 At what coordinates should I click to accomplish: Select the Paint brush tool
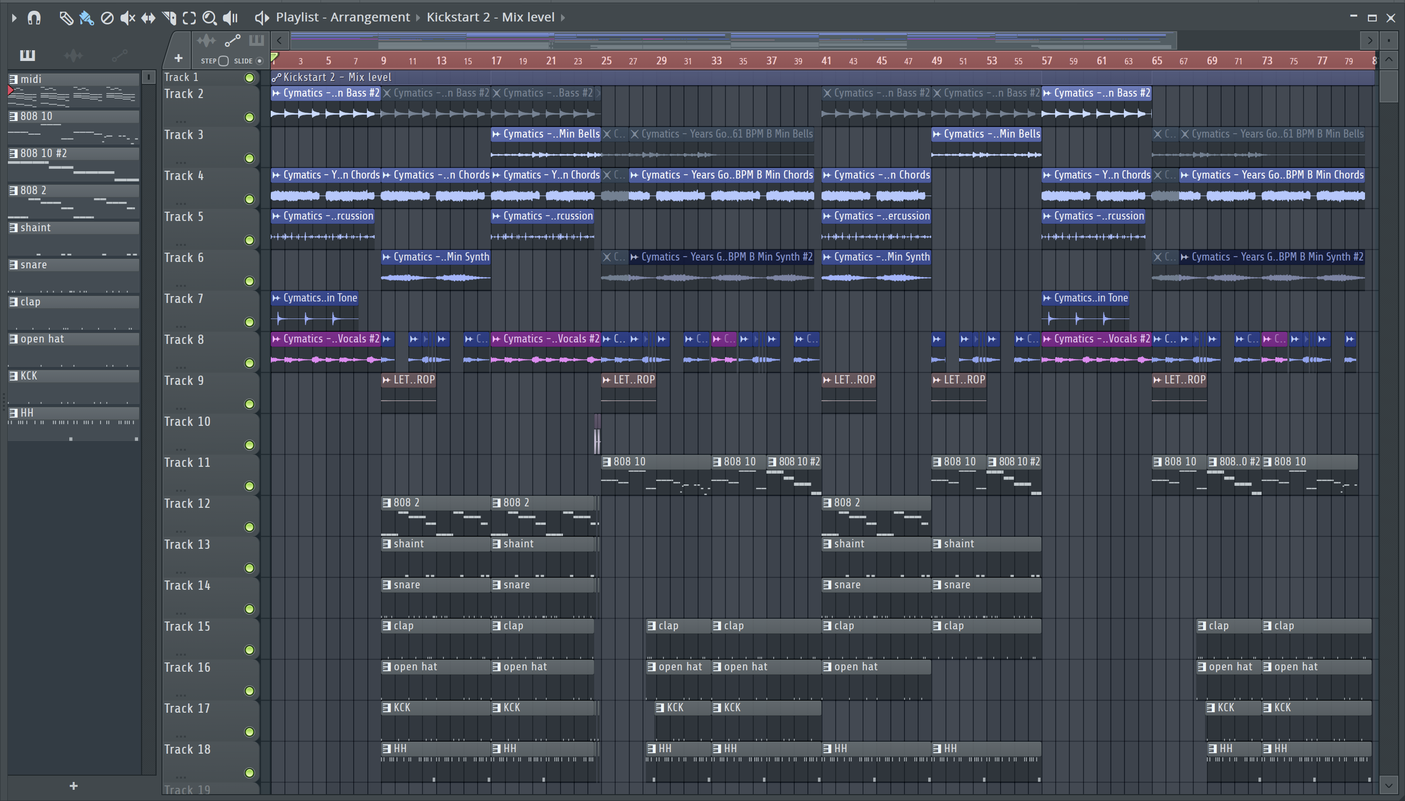(x=86, y=18)
